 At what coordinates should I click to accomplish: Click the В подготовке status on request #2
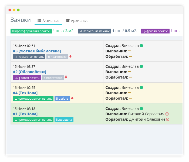(x=53, y=78)
